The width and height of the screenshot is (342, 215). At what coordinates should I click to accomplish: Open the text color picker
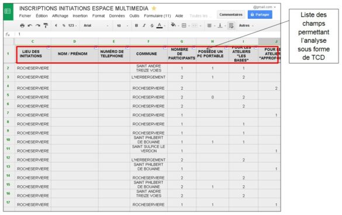click(160, 26)
